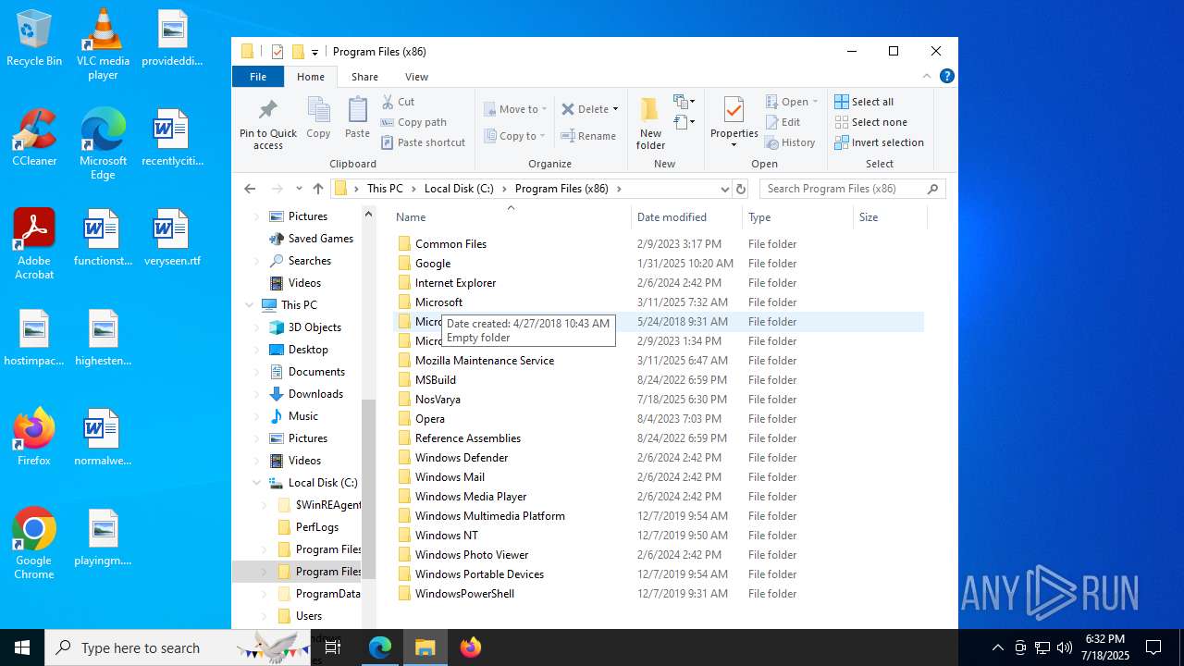Click Invert selection
Viewport: 1184px width, 666px height.
pyautogui.click(x=879, y=142)
